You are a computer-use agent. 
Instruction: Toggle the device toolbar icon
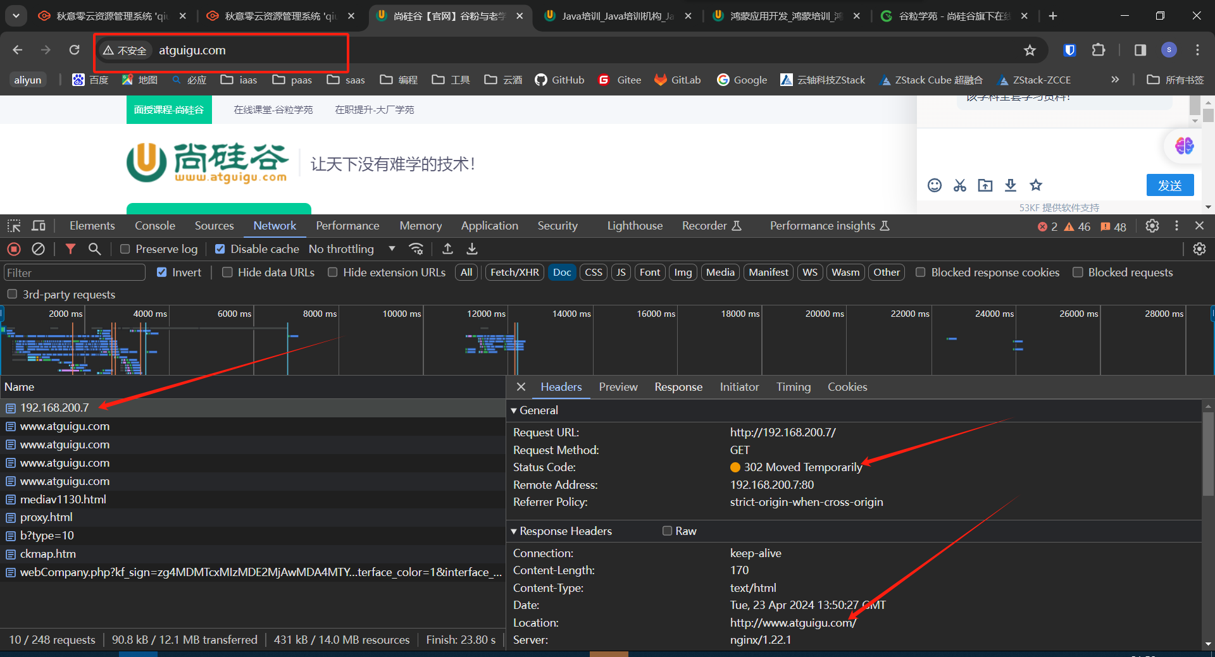click(x=39, y=226)
